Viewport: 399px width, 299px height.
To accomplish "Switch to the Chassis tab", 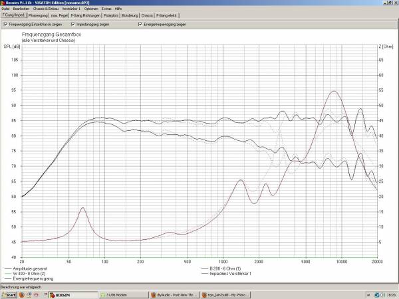I will pos(147,15).
